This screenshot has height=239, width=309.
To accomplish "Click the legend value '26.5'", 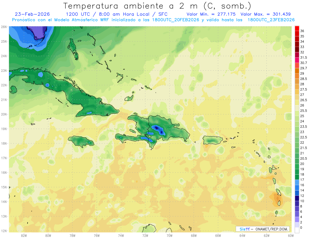I will pyautogui.click(x=303, y=100).
